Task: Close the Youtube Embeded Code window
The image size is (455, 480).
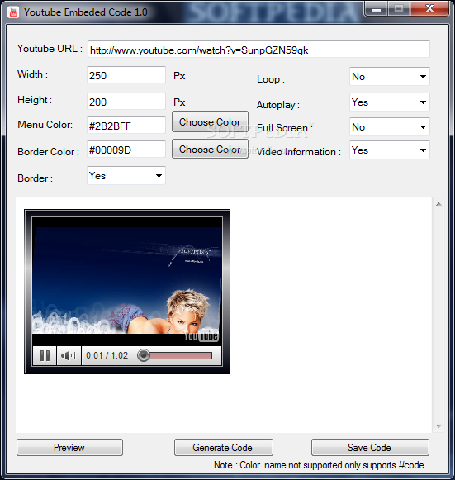Action: point(429,9)
